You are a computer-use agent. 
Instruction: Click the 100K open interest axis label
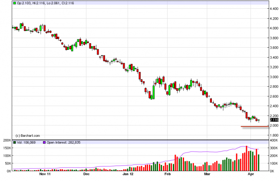(x=274, y=163)
